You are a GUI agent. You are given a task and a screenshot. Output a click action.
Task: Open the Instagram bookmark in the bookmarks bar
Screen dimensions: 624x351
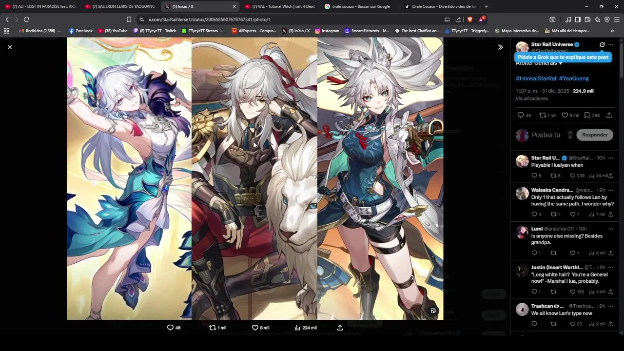pos(327,31)
